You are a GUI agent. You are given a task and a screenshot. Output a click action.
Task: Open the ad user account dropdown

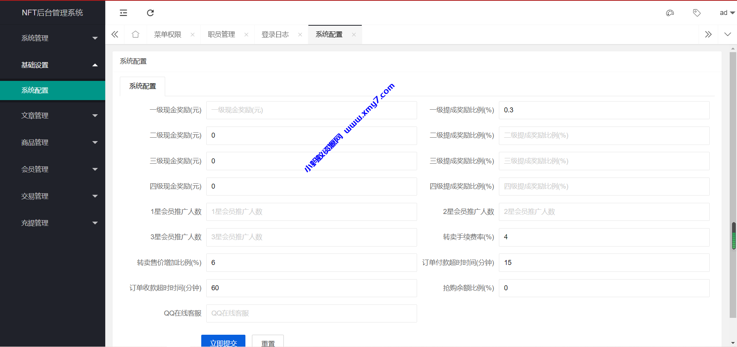click(x=726, y=13)
